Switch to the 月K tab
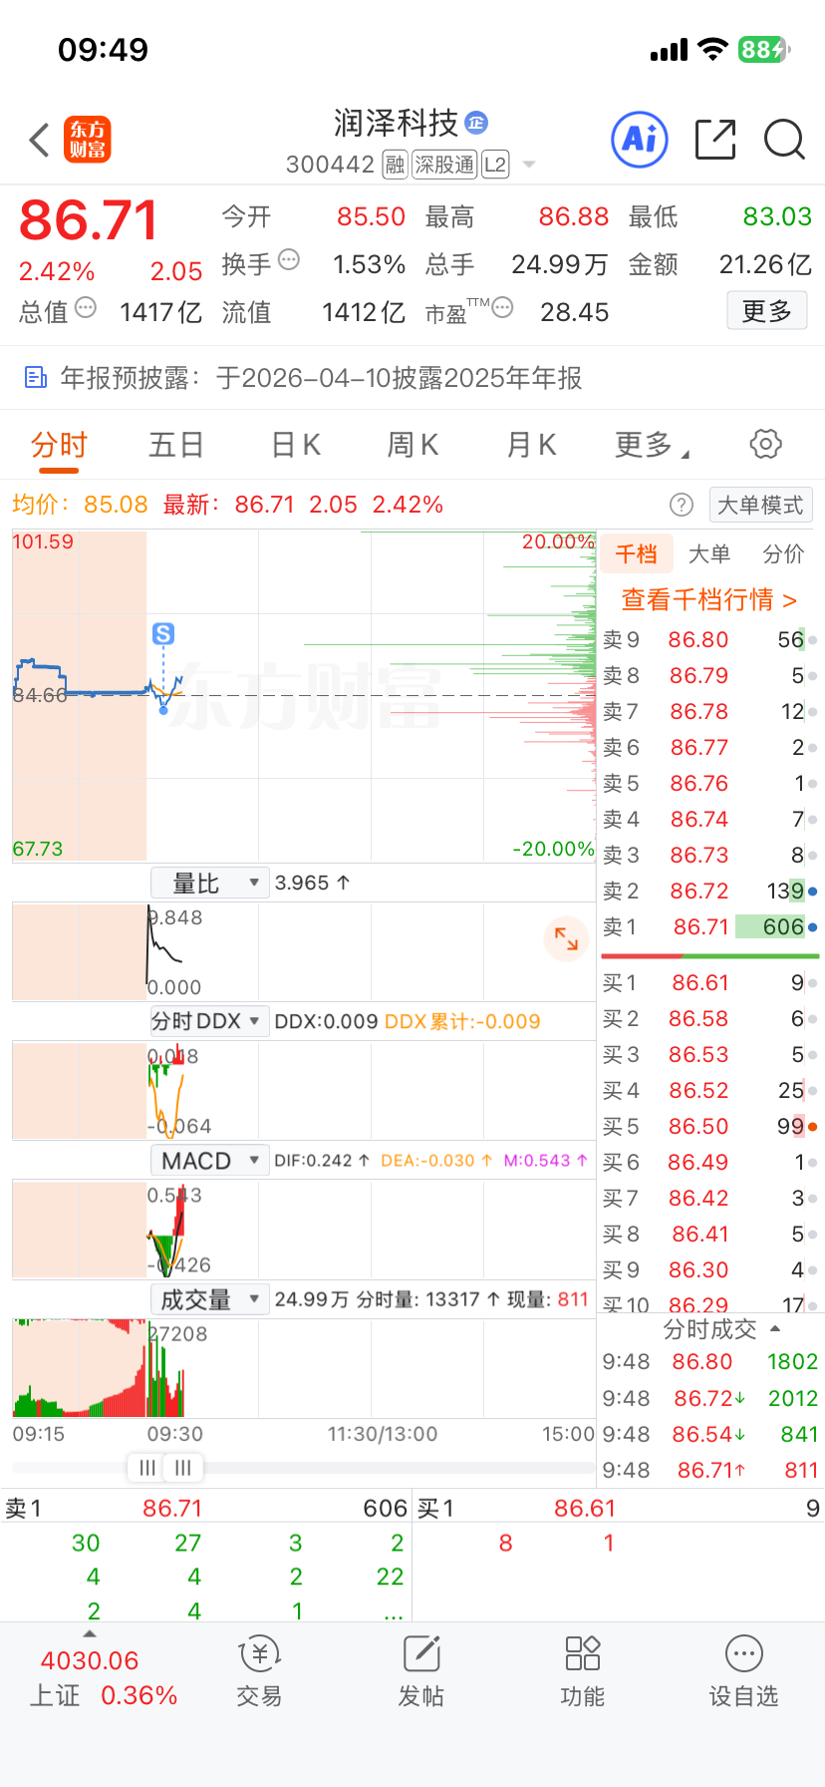 click(531, 445)
